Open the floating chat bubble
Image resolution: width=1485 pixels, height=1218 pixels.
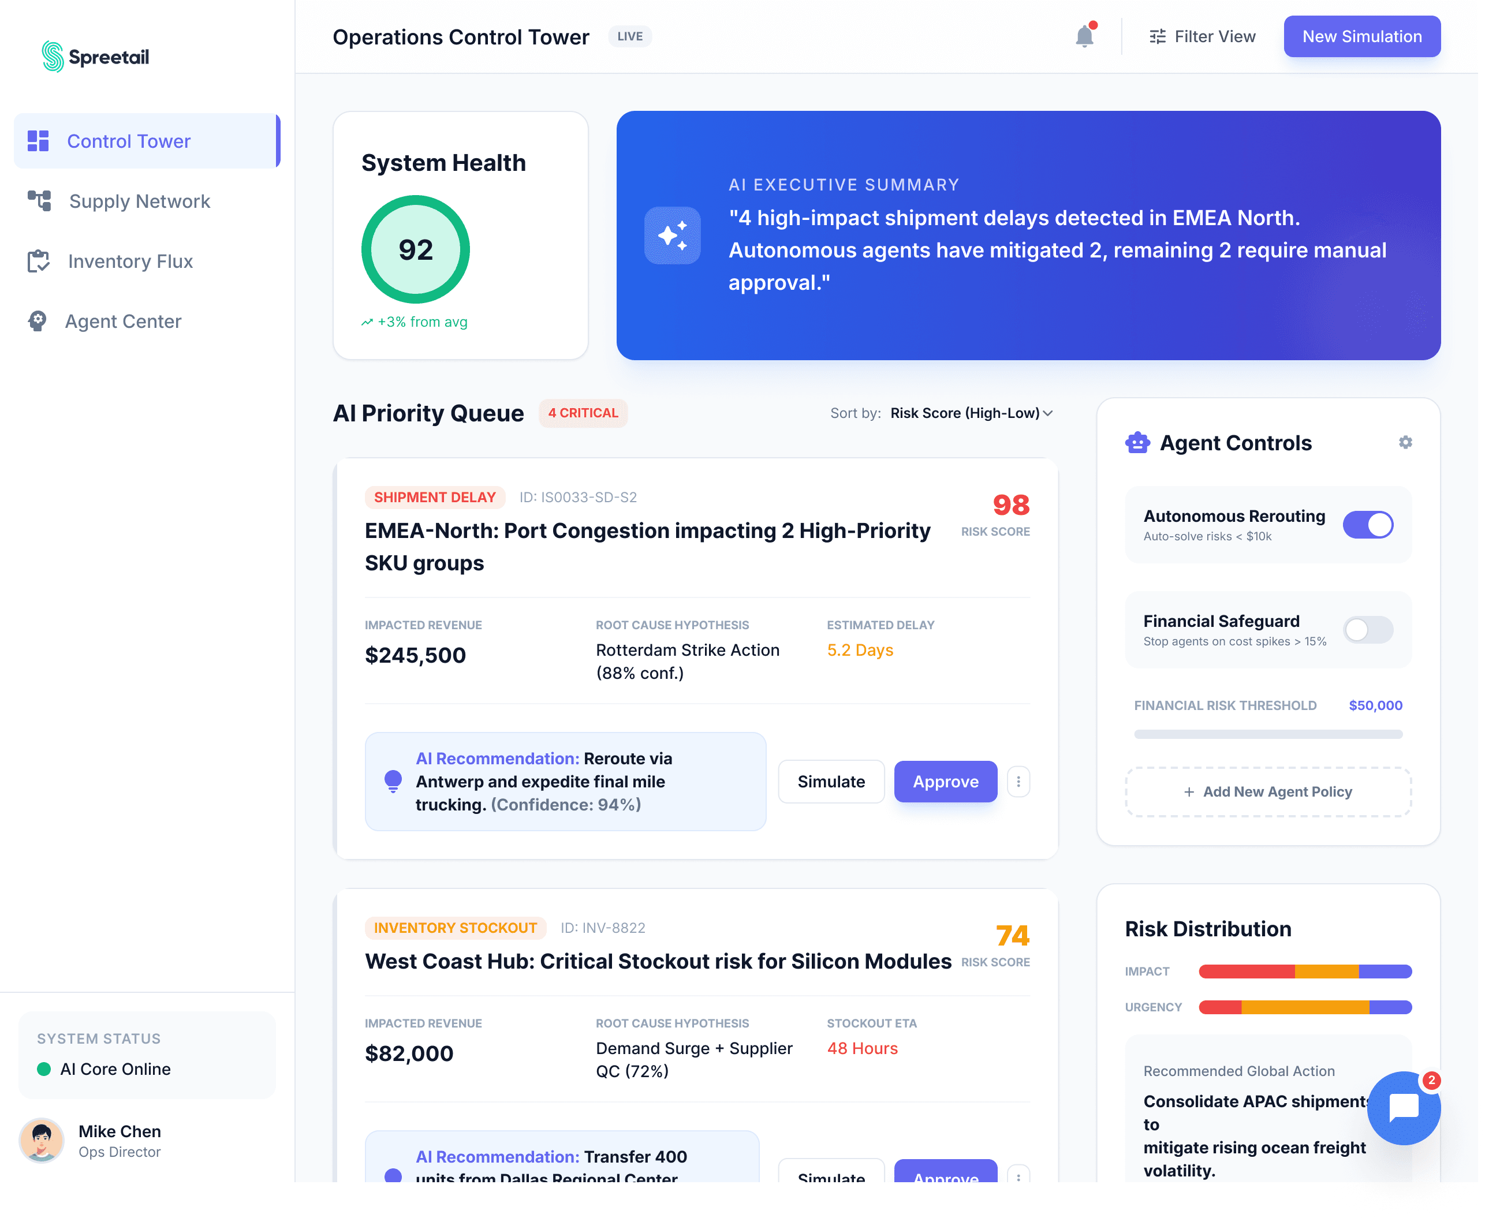pyautogui.click(x=1404, y=1108)
